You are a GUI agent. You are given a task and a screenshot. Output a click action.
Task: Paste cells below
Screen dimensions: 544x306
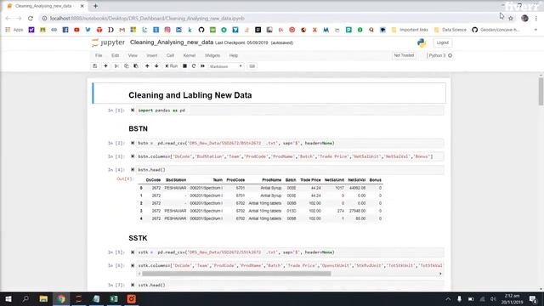point(136,66)
